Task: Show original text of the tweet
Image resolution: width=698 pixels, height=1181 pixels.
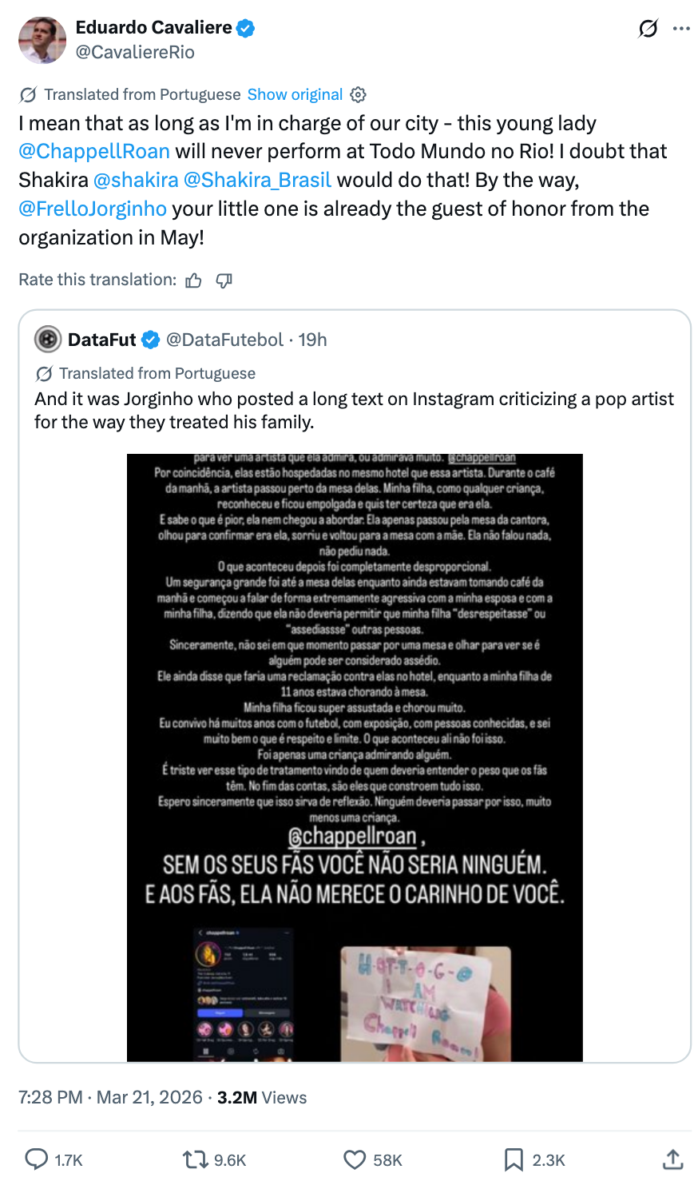Action: [x=295, y=94]
